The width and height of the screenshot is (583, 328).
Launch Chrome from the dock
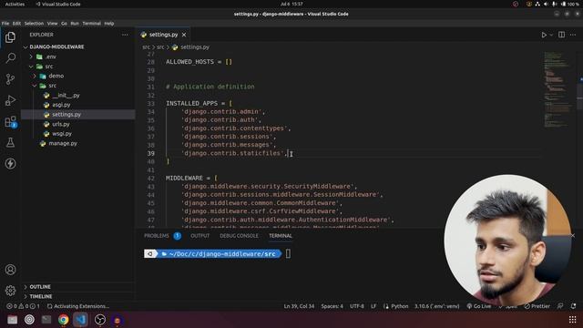(63, 320)
